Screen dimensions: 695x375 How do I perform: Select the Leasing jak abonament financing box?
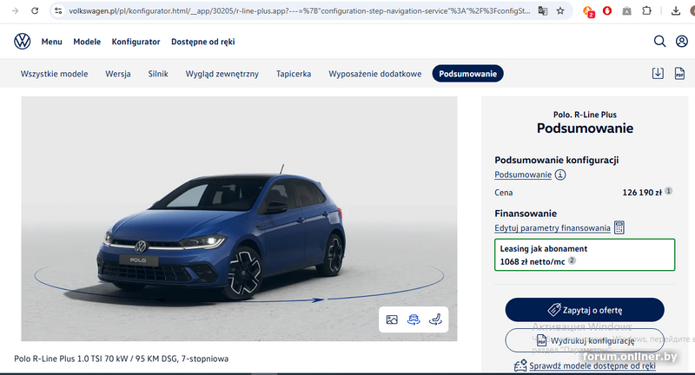[x=585, y=254]
